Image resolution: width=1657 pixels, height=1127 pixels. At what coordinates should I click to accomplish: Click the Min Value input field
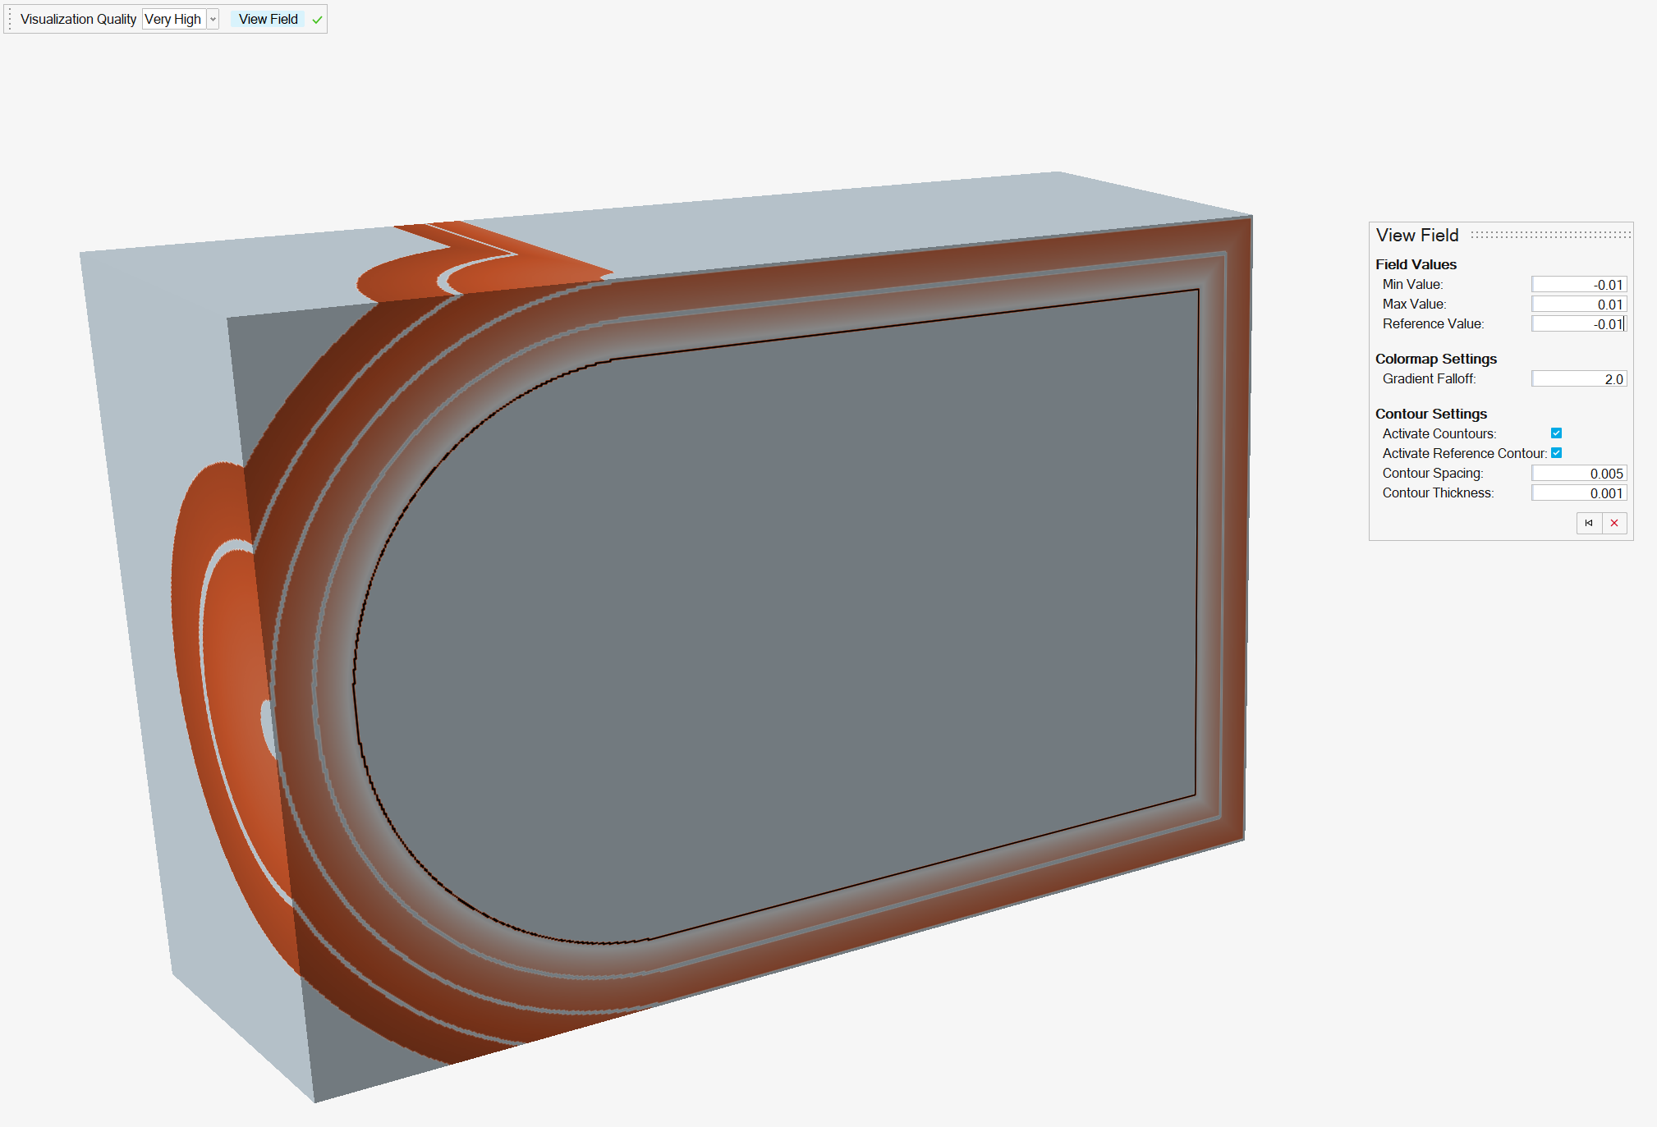(1578, 285)
